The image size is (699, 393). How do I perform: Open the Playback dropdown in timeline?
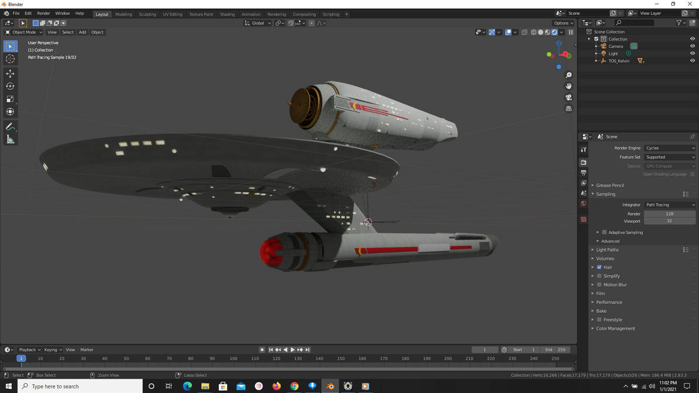pyautogui.click(x=29, y=350)
